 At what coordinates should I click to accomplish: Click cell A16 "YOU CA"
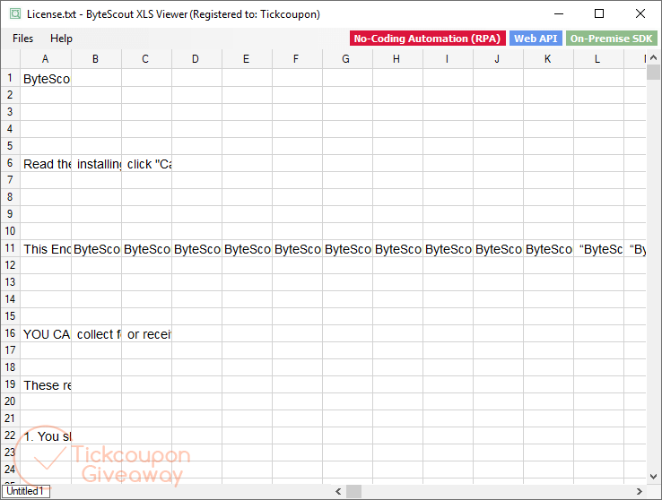click(46, 334)
